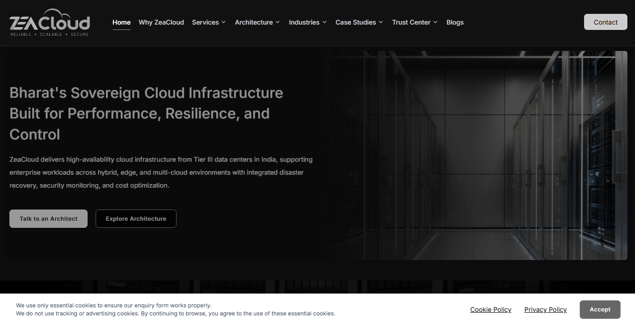Click the Contact button
This screenshot has height=323, width=635.
(x=606, y=22)
